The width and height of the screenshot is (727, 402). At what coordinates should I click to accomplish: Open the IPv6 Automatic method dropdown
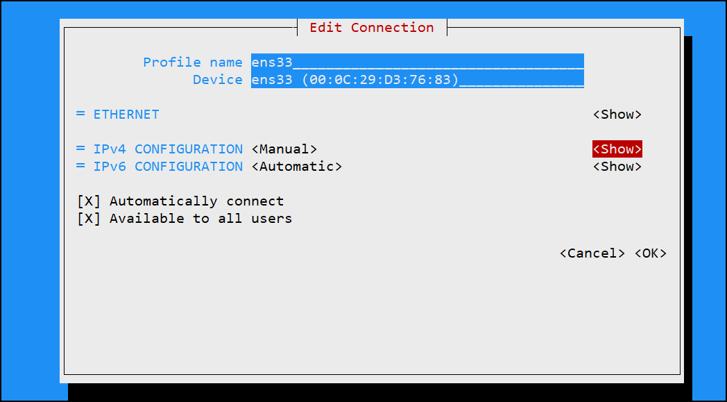click(x=297, y=166)
